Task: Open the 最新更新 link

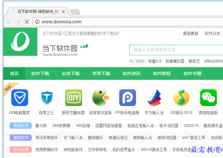Action: pyautogui.click(x=190, y=33)
